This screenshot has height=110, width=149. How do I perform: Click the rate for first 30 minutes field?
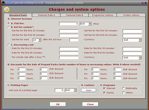click(132, 49)
